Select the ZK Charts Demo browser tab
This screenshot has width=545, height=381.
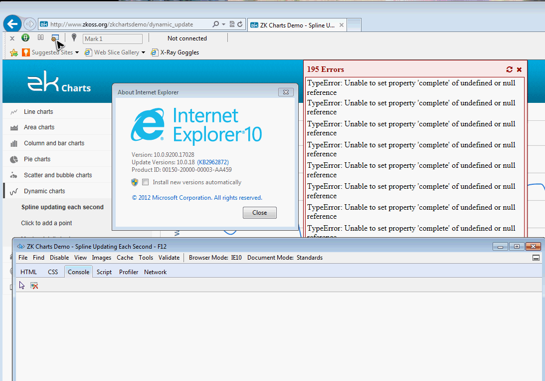tap(296, 25)
